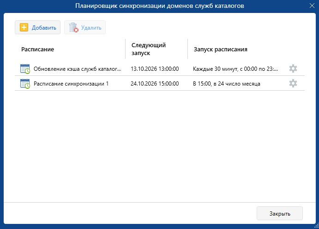Click next run date 13.10.2026 13:00:00
319x229 pixels.
155,69
